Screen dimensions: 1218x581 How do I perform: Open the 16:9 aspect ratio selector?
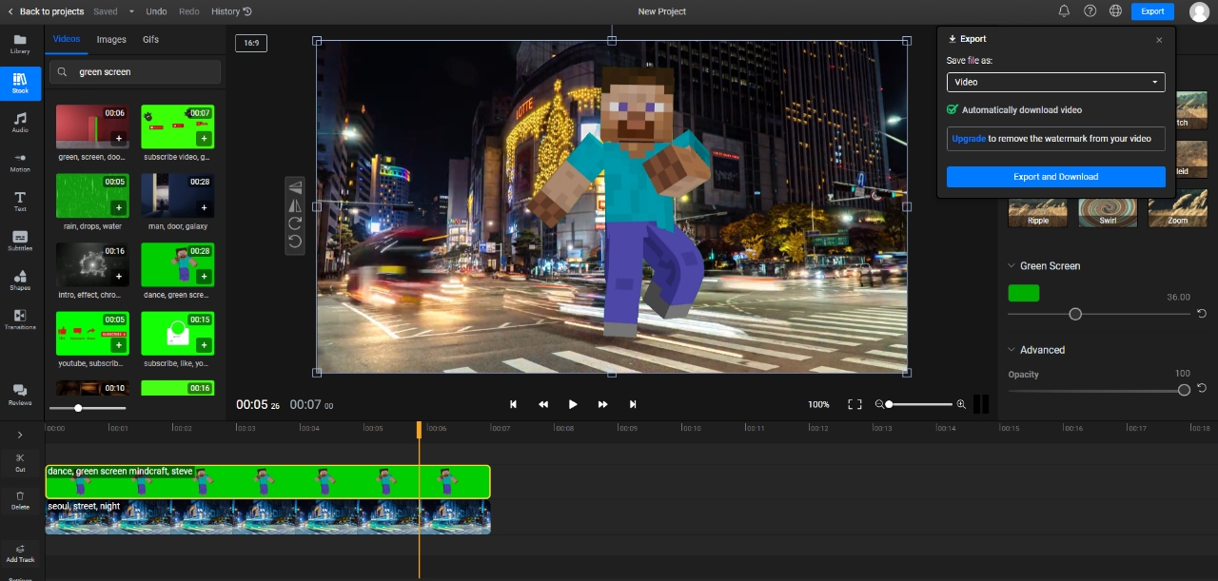252,43
